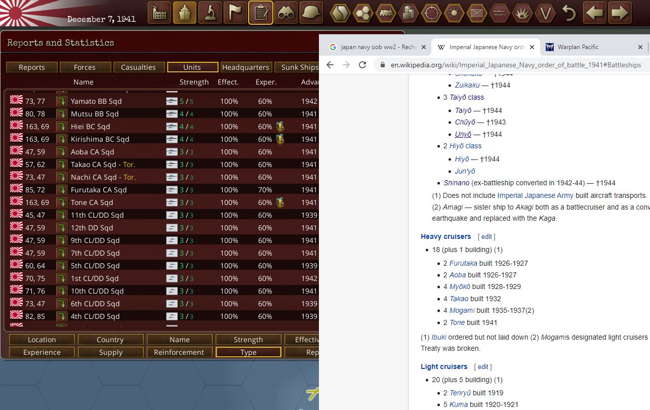Toggle the honeycomb hex grid filter

(x=363, y=13)
